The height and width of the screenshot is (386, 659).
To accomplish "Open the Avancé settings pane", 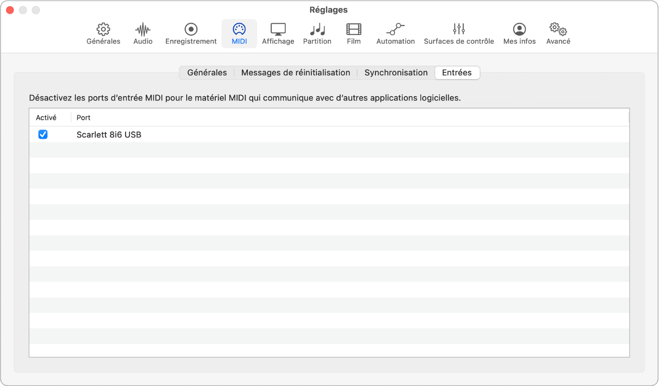I will pyautogui.click(x=558, y=34).
